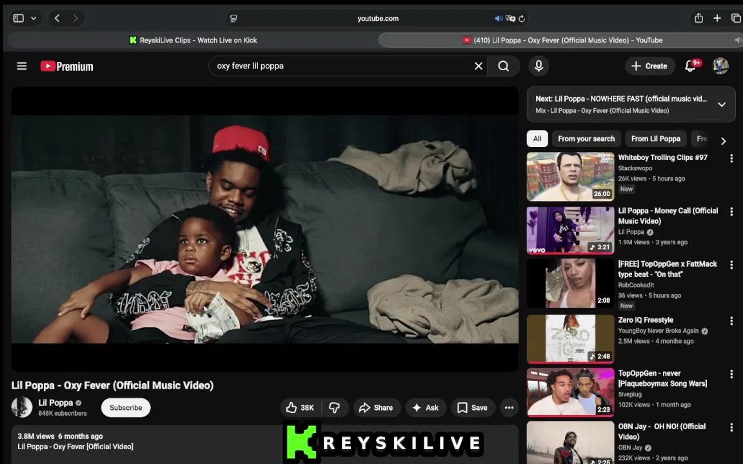The image size is (743, 464).
Task: Select the All filter chip
Action: pyautogui.click(x=537, y=139)
